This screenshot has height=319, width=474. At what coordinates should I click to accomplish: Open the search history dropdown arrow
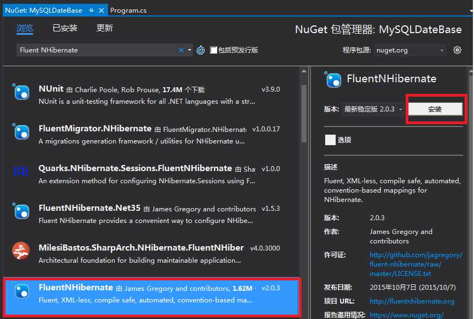click(x=190, y=50)
